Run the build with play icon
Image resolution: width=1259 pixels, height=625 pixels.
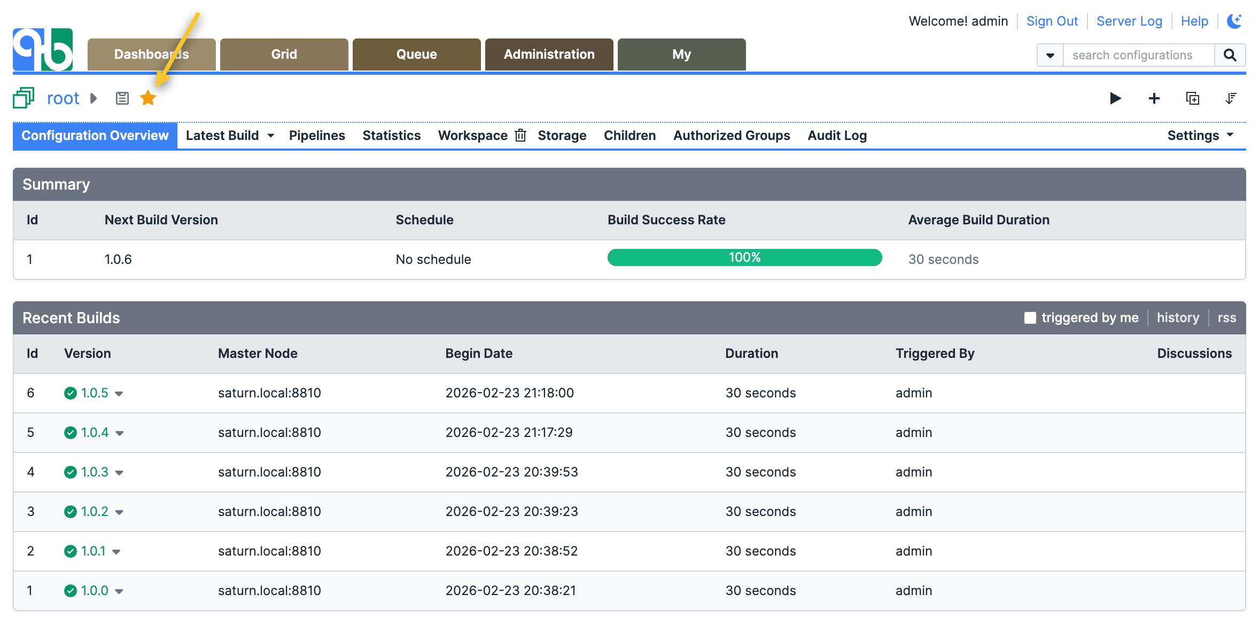point(1115,98)
